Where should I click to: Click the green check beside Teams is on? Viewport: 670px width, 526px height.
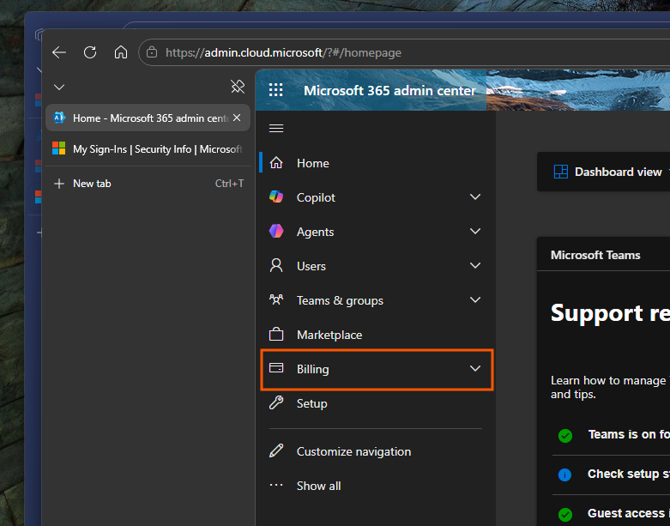pyautogui.click(x=565, y=435)
